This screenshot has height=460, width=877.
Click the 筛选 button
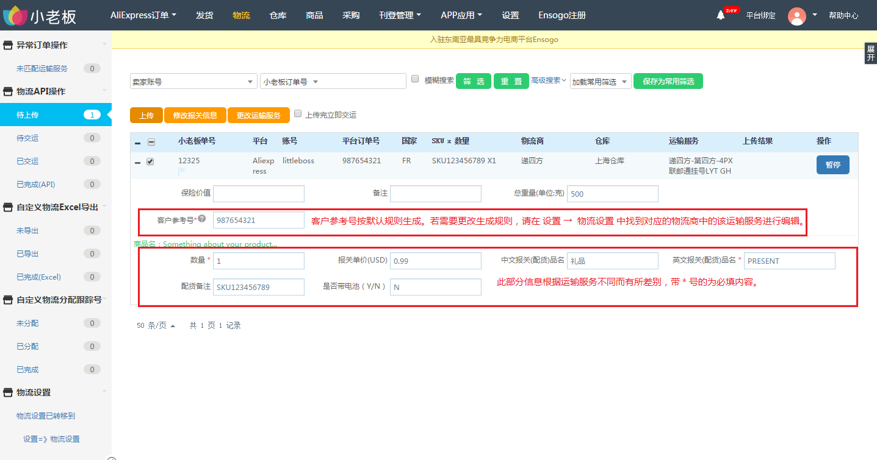click(474, 81)
